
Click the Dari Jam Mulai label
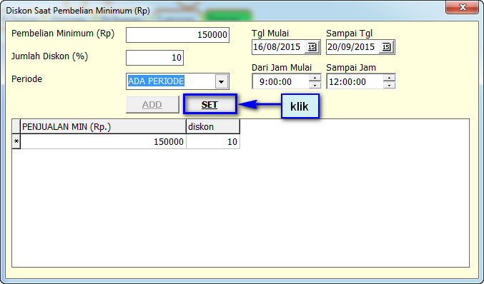(x=282, y=68)
